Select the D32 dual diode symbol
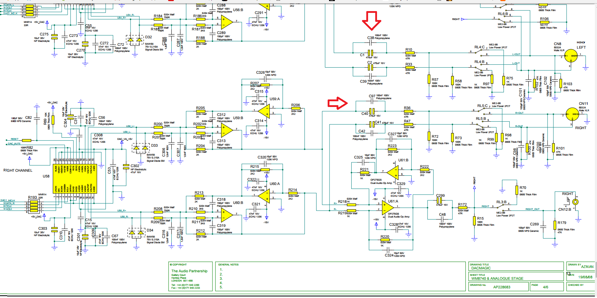Screen dimensions: 597x298 click(134, 40)
